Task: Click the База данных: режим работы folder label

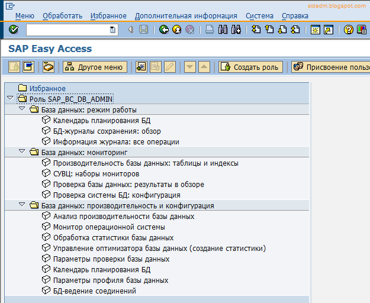Action: (89, 110)
